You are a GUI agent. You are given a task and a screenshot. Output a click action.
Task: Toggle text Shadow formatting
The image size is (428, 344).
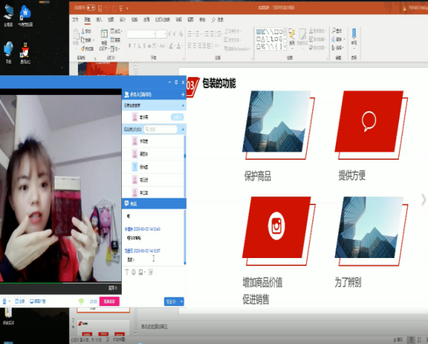(x=144, y=45)
